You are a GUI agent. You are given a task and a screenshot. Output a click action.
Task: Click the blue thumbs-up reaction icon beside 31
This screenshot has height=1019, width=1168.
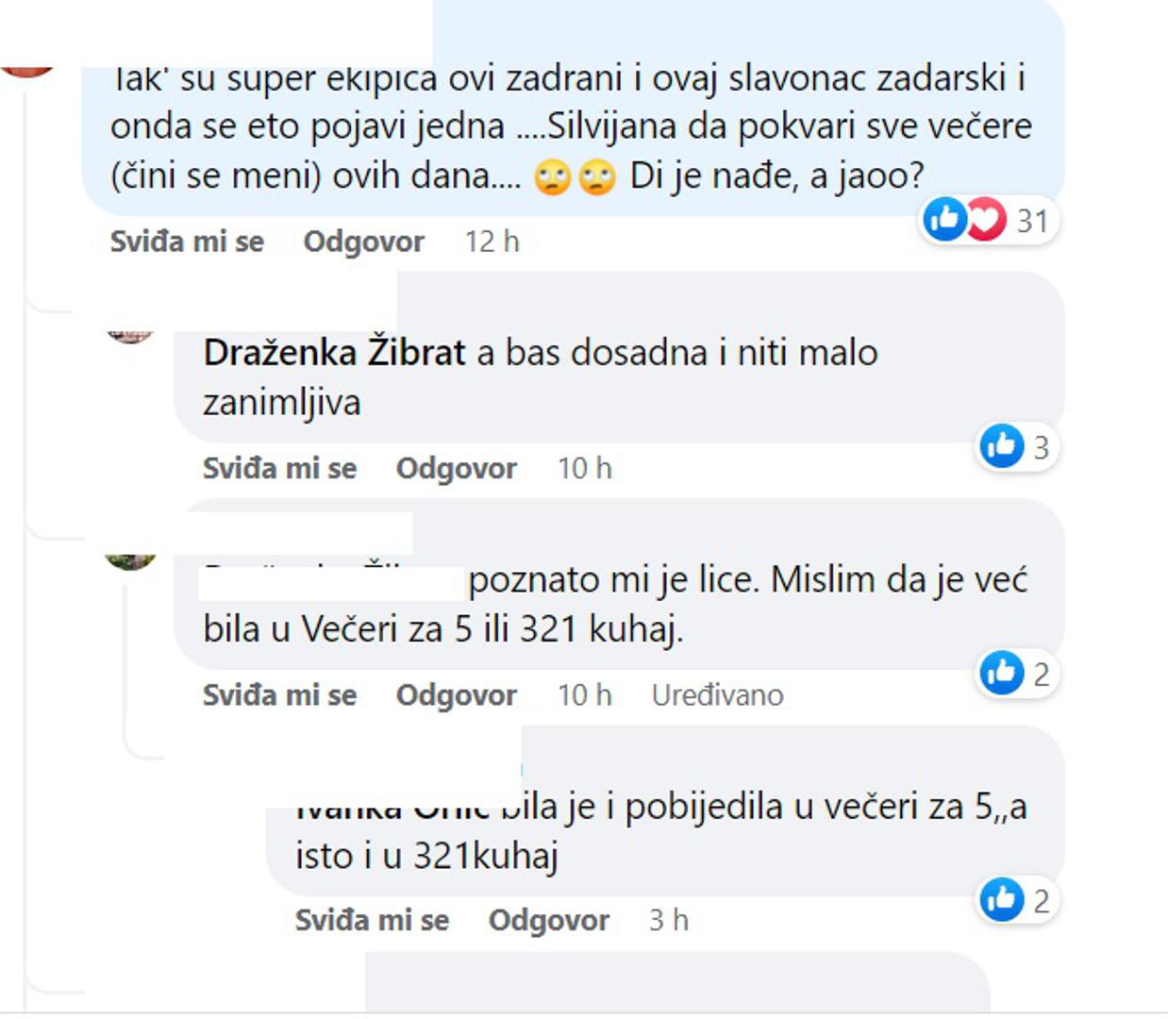[x=944, y=220]
